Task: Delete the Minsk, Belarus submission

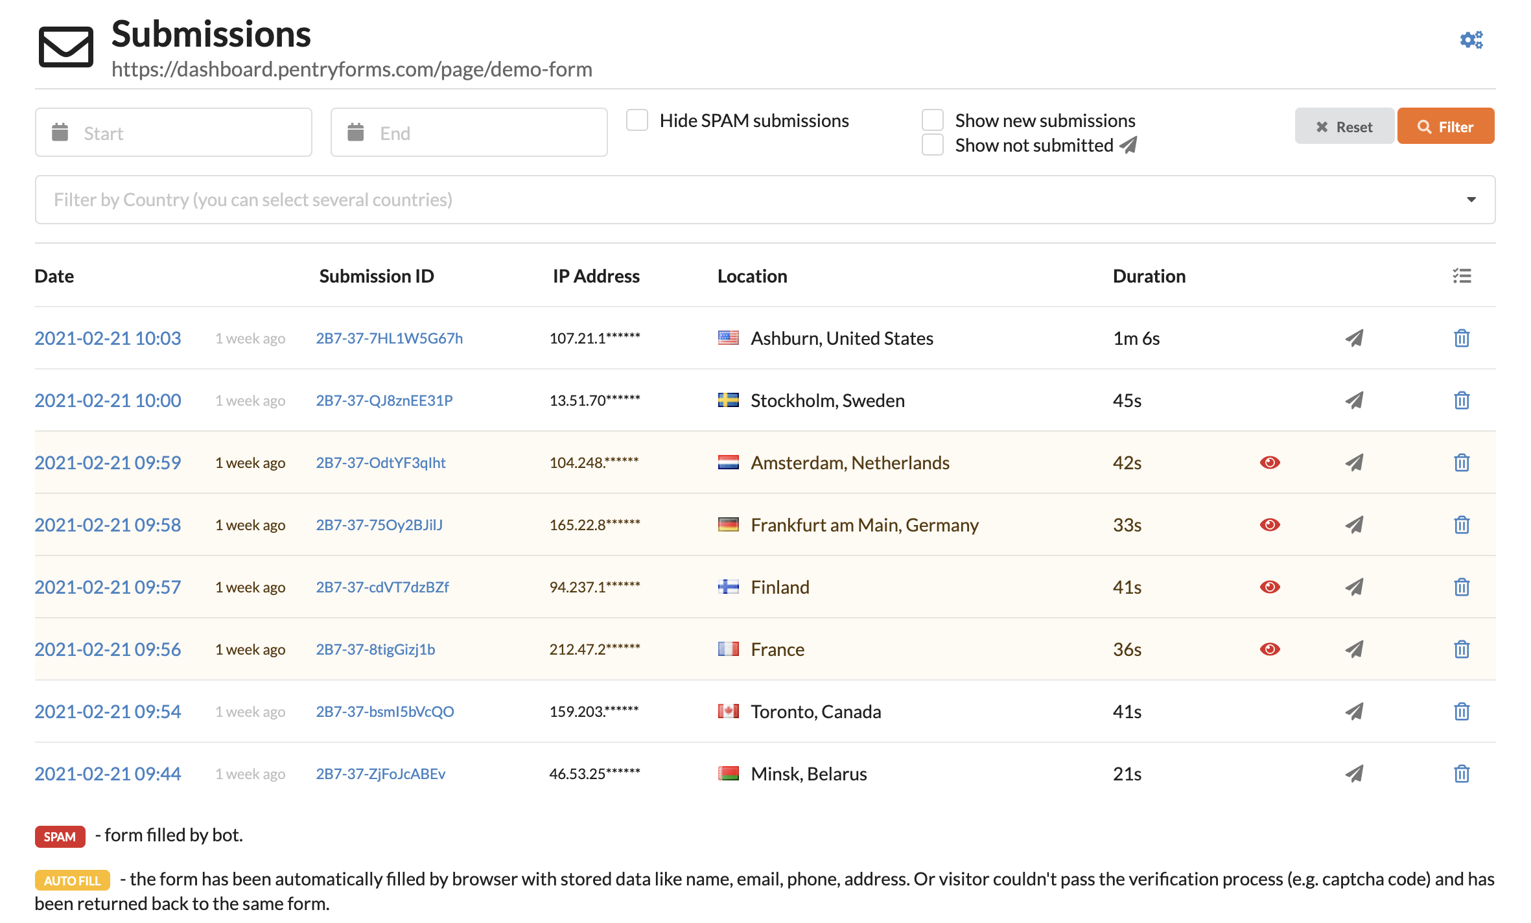Action: [x=1462, y=774]
